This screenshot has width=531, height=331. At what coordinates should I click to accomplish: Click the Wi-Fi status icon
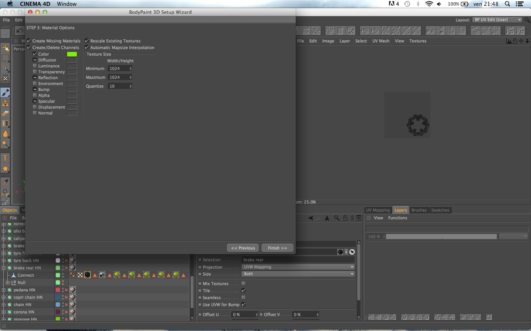(x=429, y=4)
